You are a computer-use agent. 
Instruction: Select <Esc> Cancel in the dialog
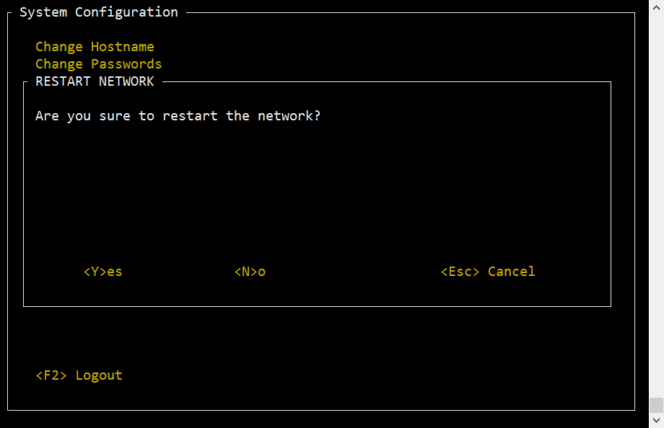(488, 272)
